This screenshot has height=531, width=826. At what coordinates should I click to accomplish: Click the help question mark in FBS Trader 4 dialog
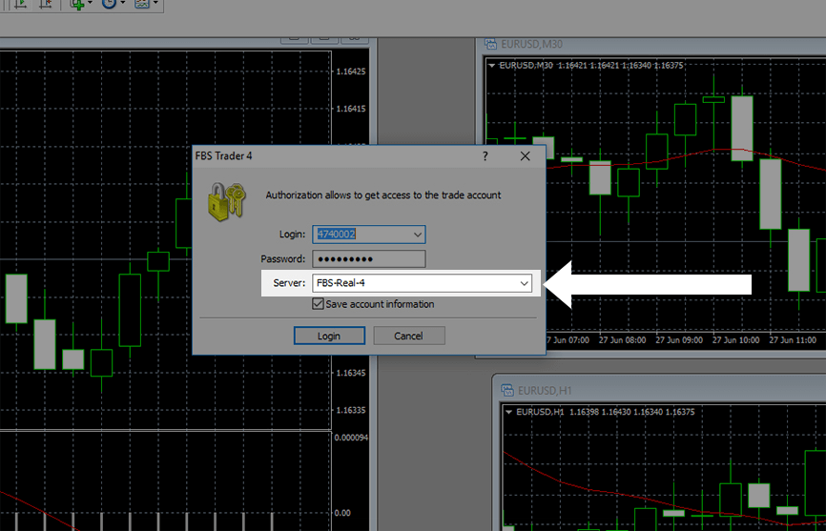(x=485, y=156)
